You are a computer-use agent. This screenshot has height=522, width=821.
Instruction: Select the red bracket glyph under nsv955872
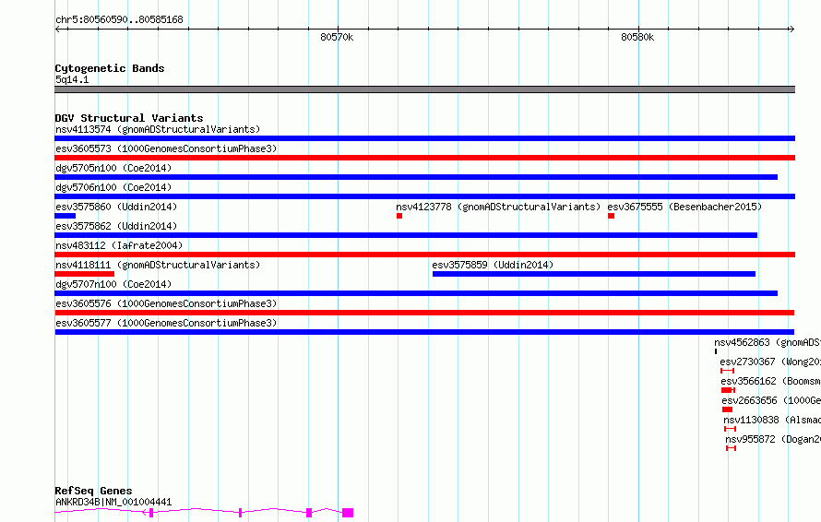click(x=731, y=448)
